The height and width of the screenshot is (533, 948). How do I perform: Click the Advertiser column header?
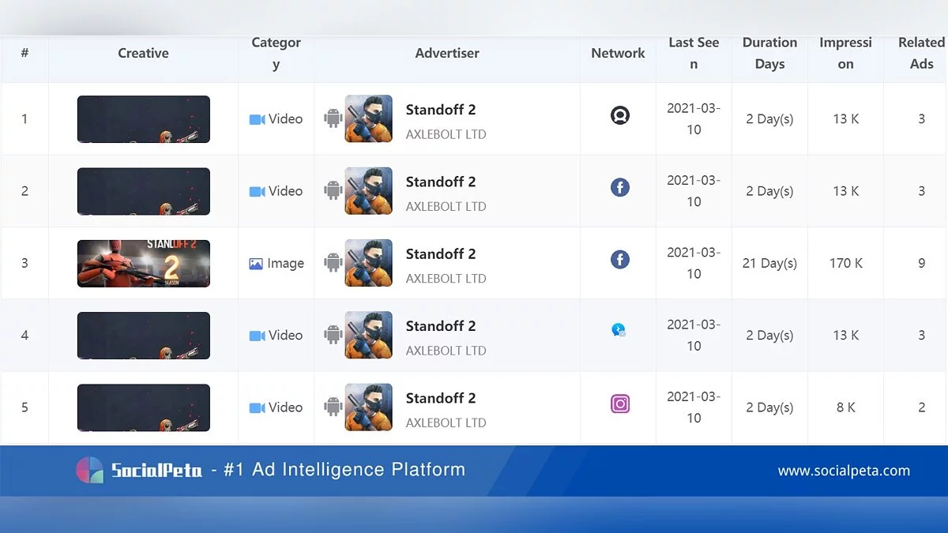click(447, 53)
